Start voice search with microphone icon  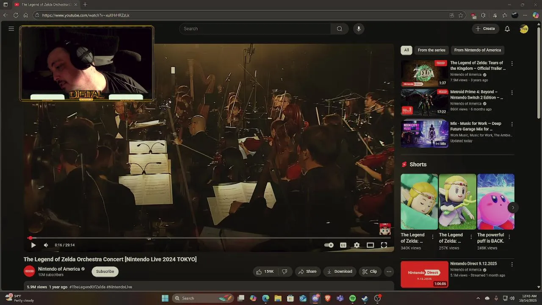coord(359,29)
